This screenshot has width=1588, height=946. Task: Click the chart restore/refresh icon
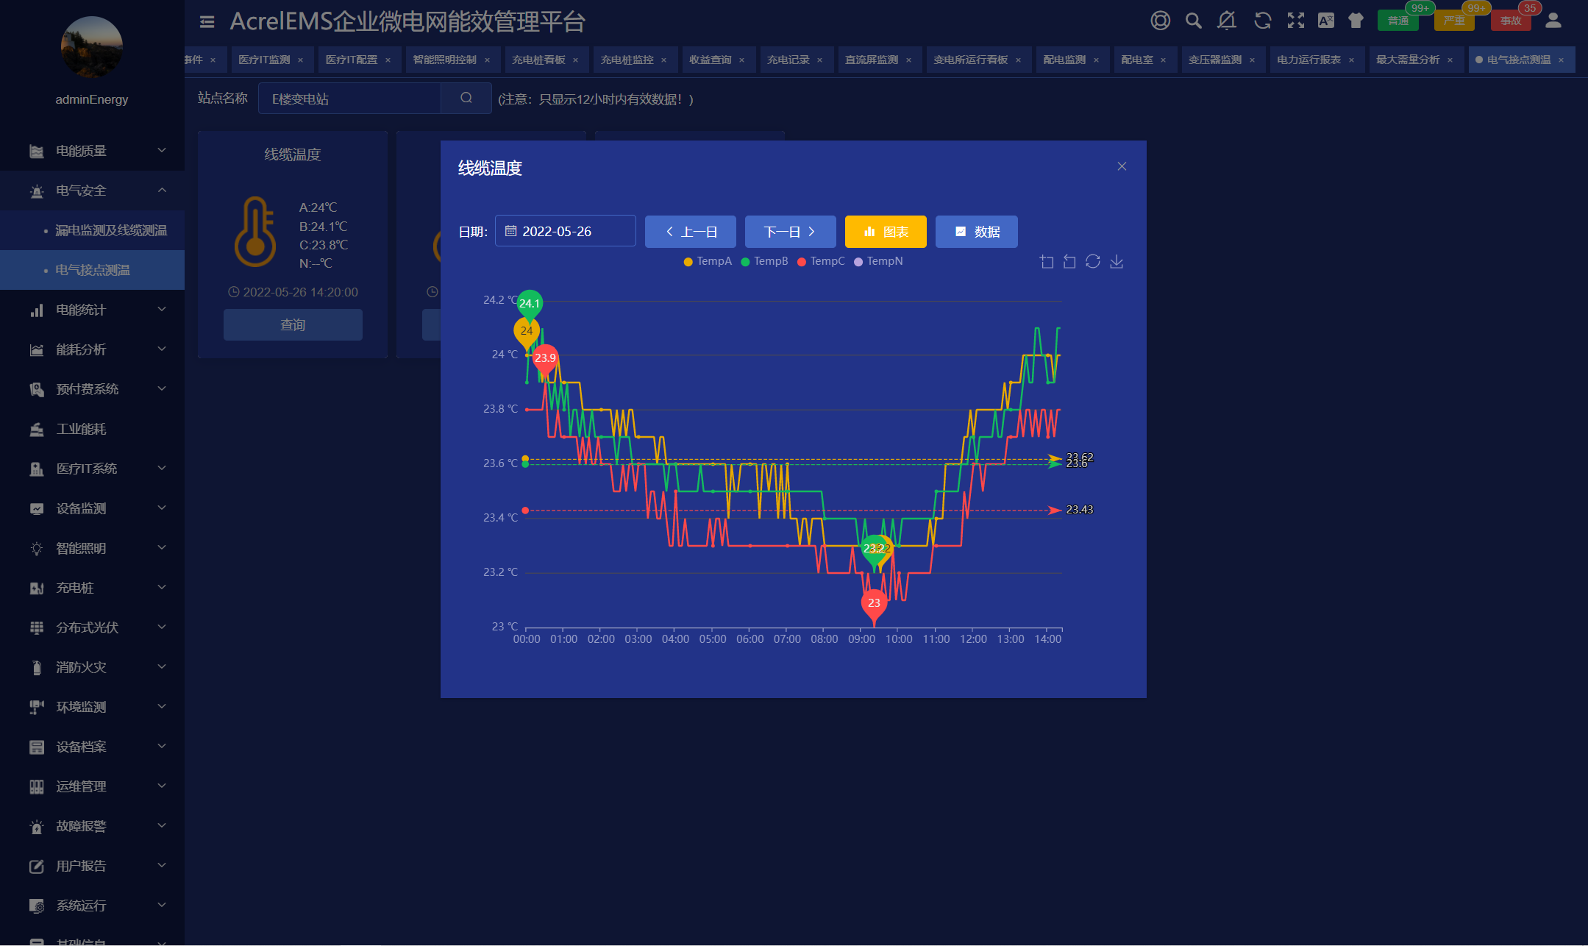[x=1093, y=262]
